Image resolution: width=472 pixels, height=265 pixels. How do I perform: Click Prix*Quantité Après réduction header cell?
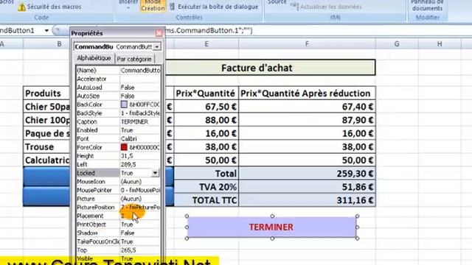307,93
